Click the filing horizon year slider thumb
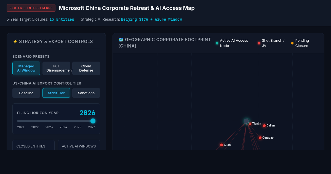Image resolution: width=331 pixels, height=174 pixels. pyautogui.click(x=93, y=121)
